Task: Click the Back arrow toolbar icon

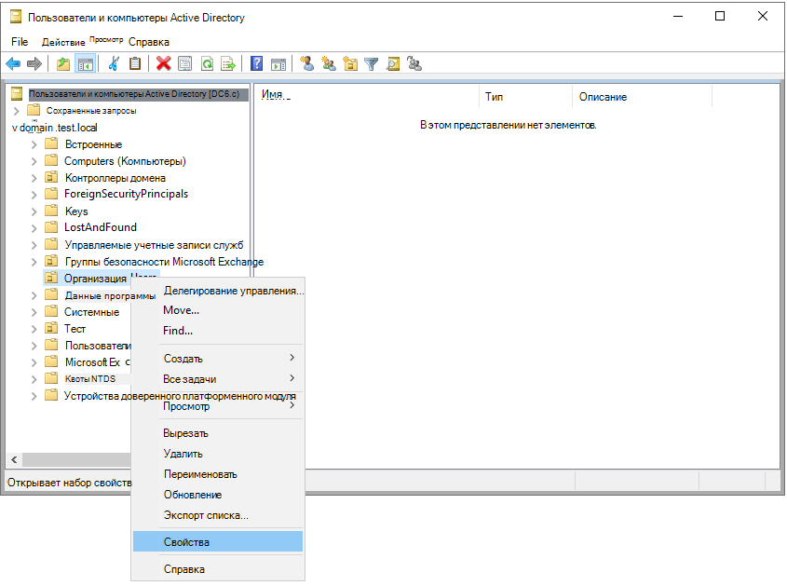Action: (x=13, y=63)
